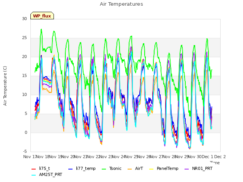
Task: Click the 30 y-axis tick label
Action: (x=24, y=19)
